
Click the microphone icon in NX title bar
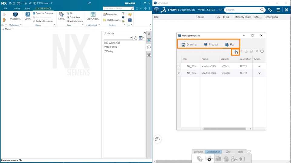[x=25, y=3]
